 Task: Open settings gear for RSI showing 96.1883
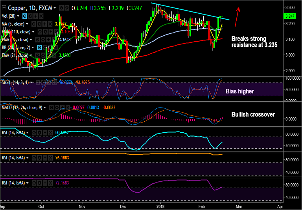tap(39, 158)
